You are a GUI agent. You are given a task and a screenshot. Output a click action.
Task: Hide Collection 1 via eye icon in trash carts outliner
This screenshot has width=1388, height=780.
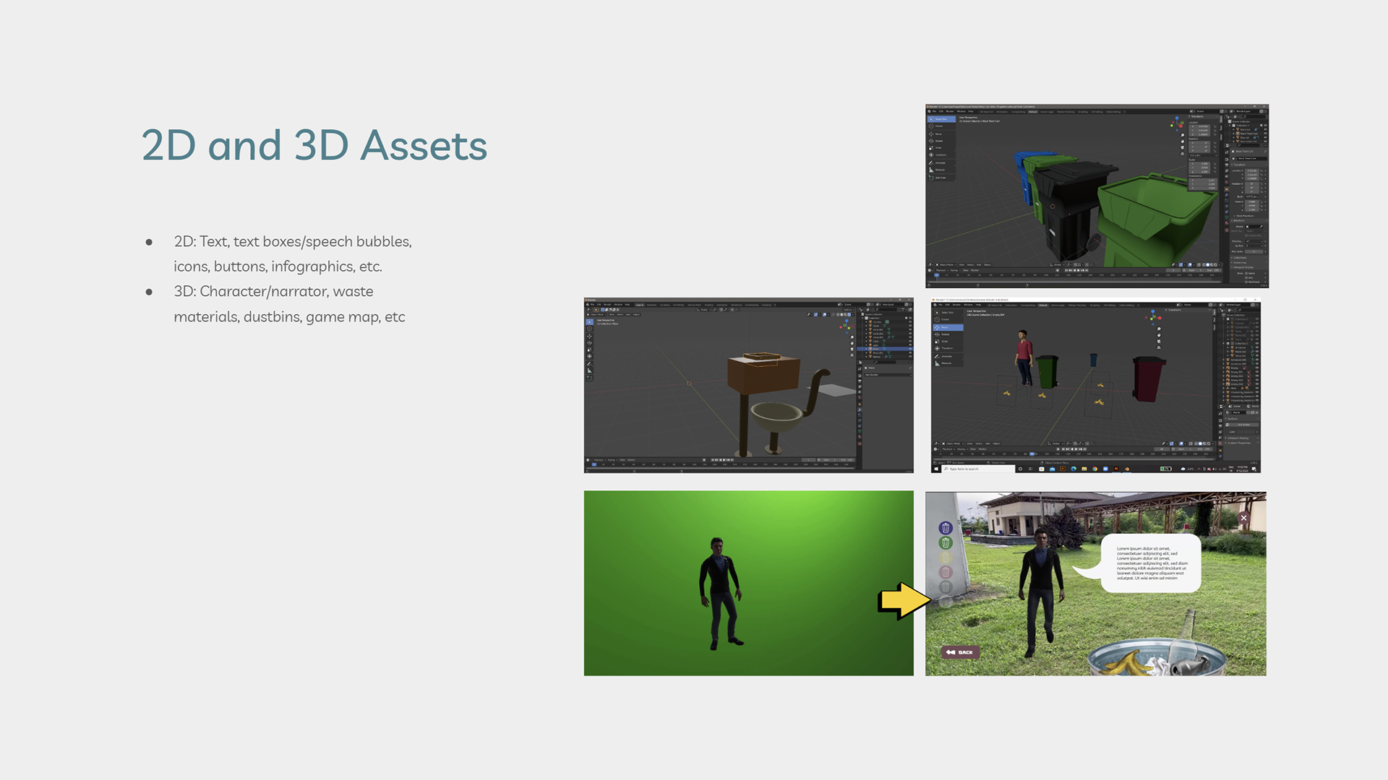click(x=1265, y=125)
